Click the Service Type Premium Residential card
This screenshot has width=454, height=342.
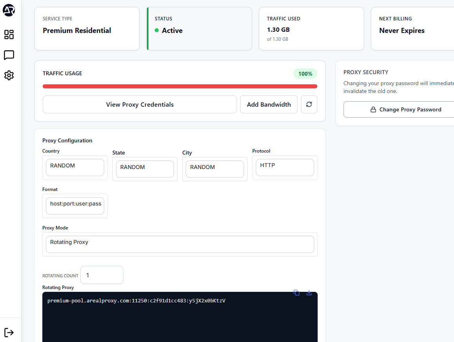[x=87, y=28]
